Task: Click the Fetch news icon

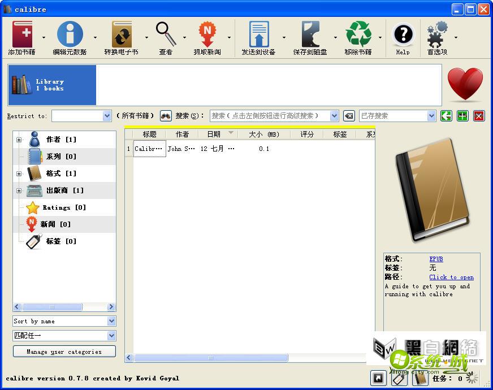Action: tap(207, 35)
